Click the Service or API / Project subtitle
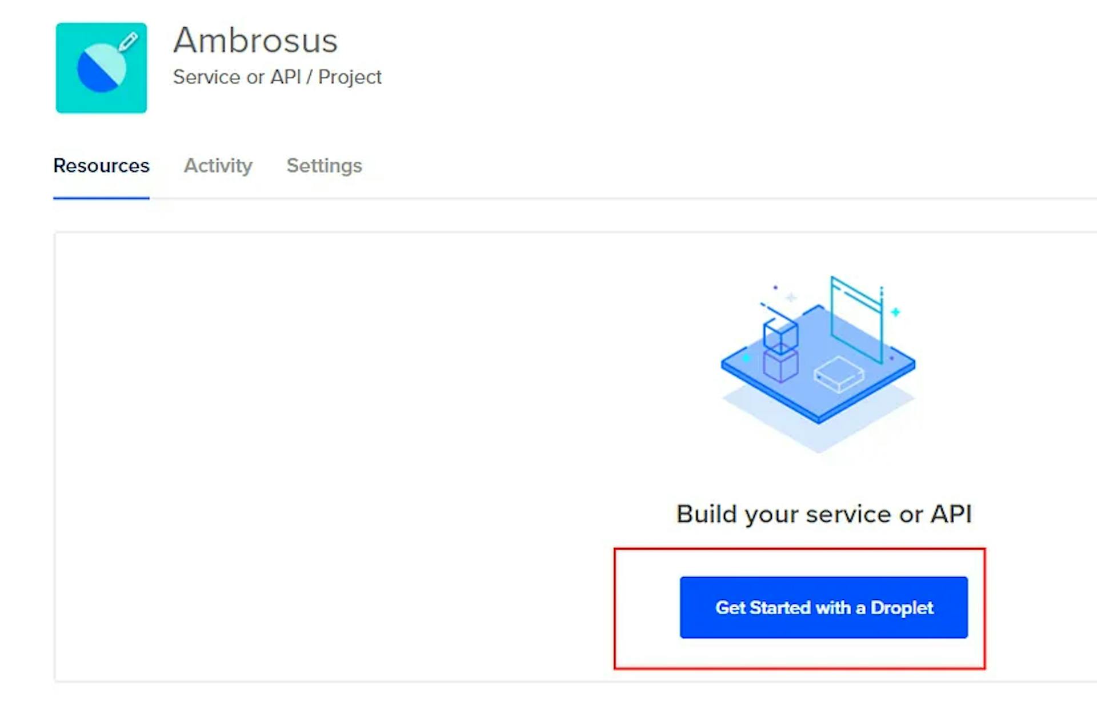The height and width of the screenshot is (713, 1097). [277, 77]
